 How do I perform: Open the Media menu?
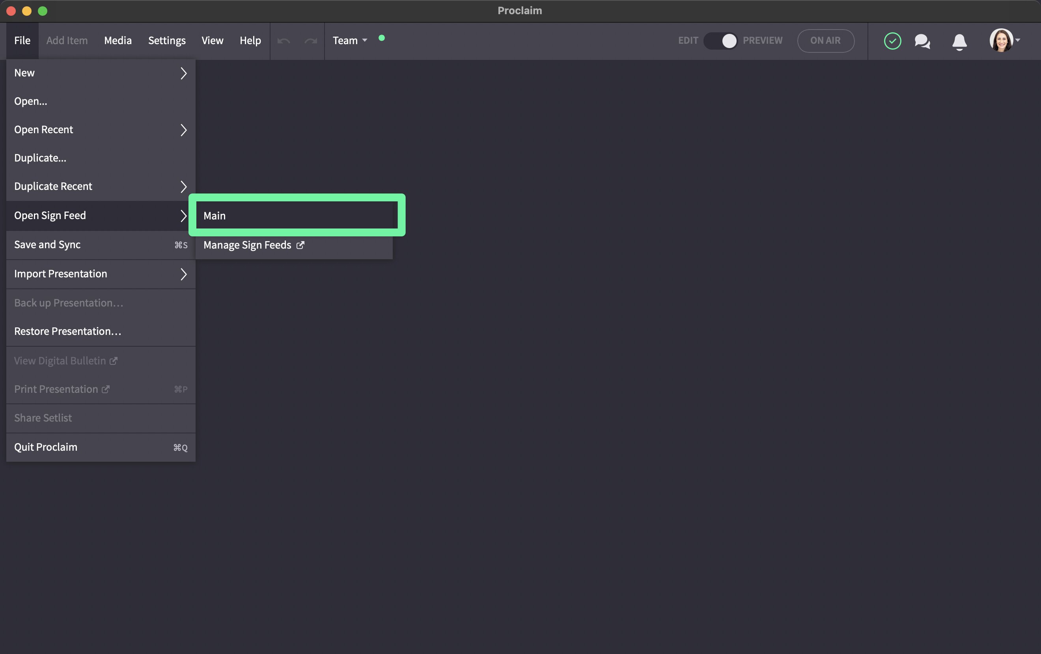pos(118,41)
